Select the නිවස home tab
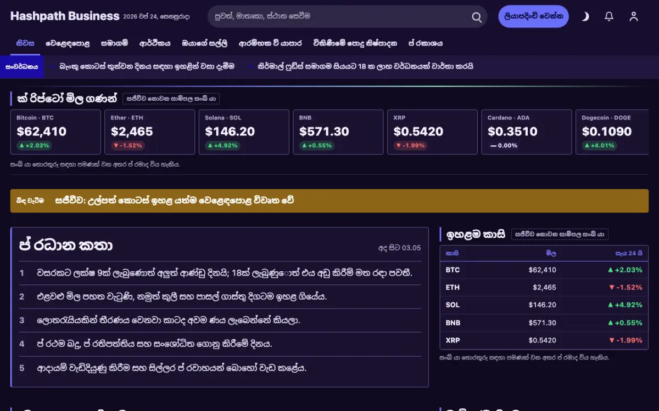The image size is (659, 411). (25, 43)
